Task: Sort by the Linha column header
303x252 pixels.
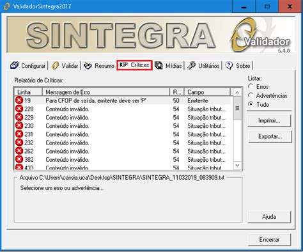Action: pyautogui.click(x=28, y=92)
